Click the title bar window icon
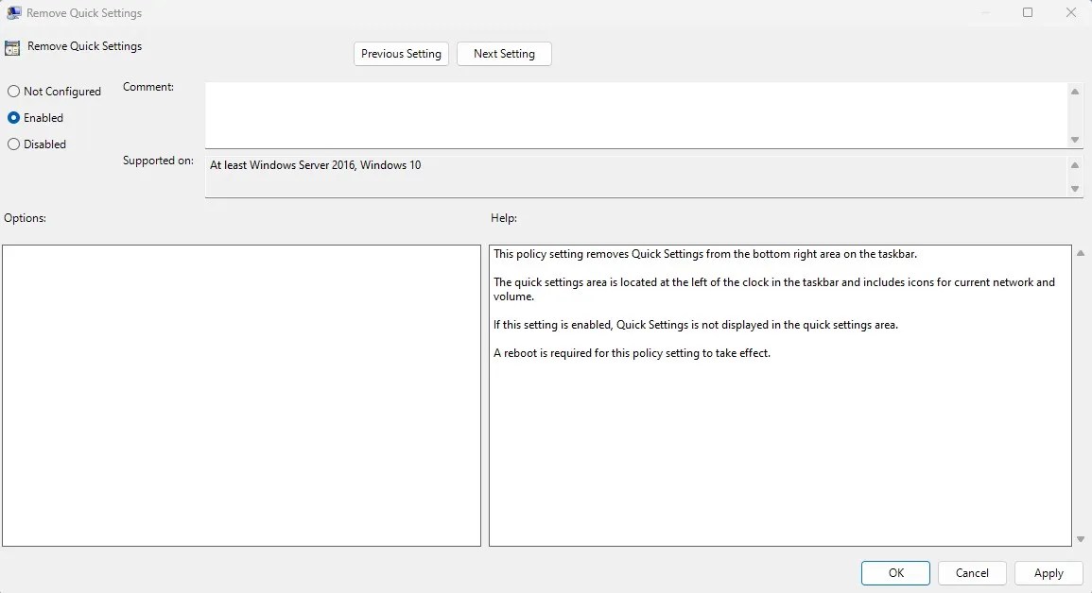Screen dimensions: 1092x593 13,12
